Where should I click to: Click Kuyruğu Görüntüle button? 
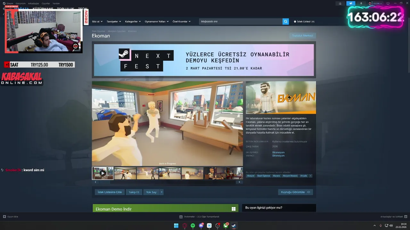coord(295,192)
